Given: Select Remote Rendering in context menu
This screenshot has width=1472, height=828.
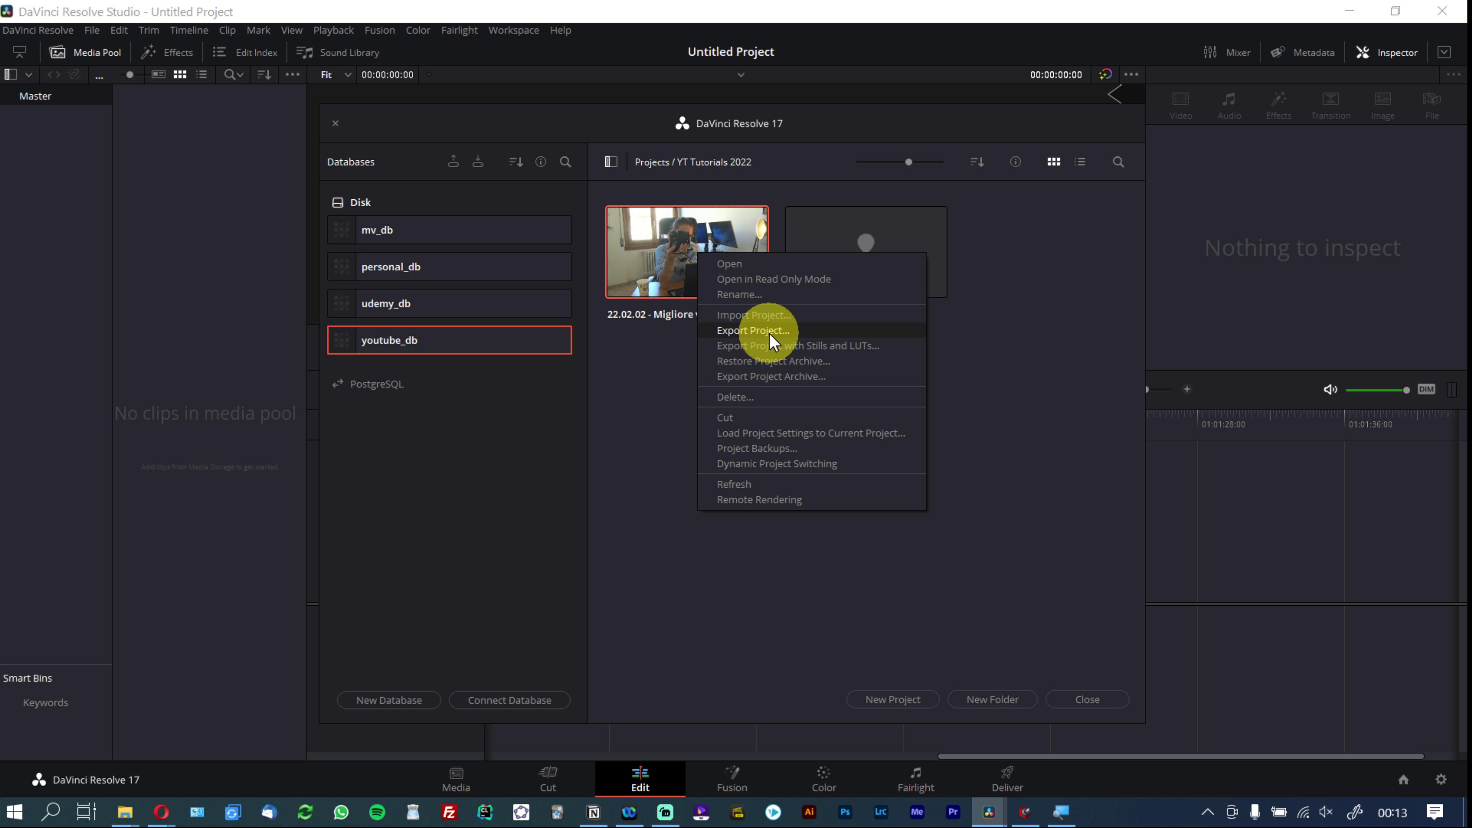Looking at the screenshot, I should pyautogui.click(x=812, y=499).
